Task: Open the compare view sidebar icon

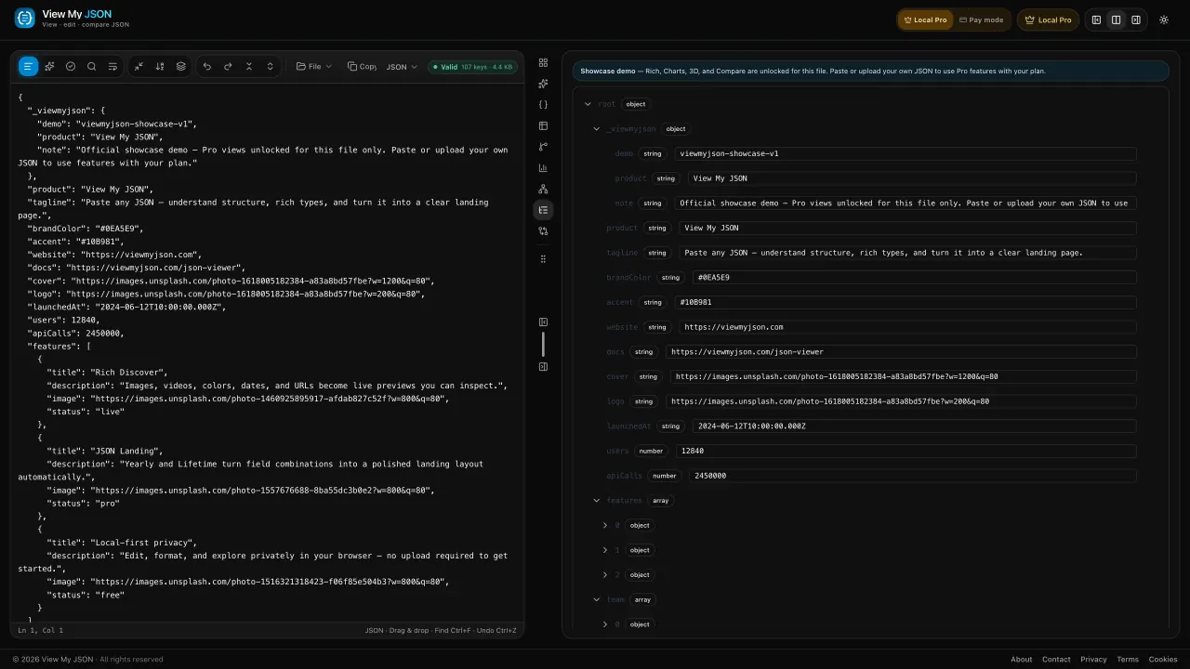Action: pyautogui.click(x=543, y=231)
